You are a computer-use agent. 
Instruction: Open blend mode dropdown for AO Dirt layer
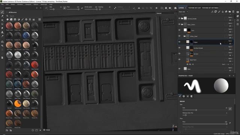tap(231, 52)
